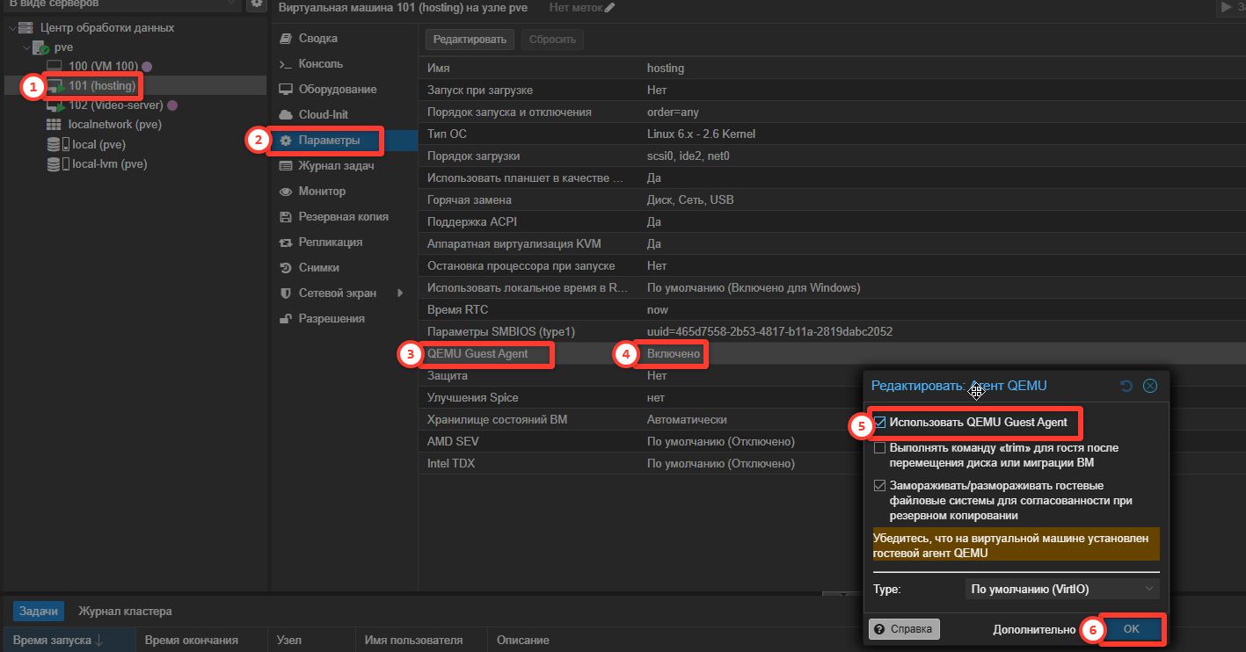Click the Справка help button
The image size is (1246, 652).
(x=904, y=629)
